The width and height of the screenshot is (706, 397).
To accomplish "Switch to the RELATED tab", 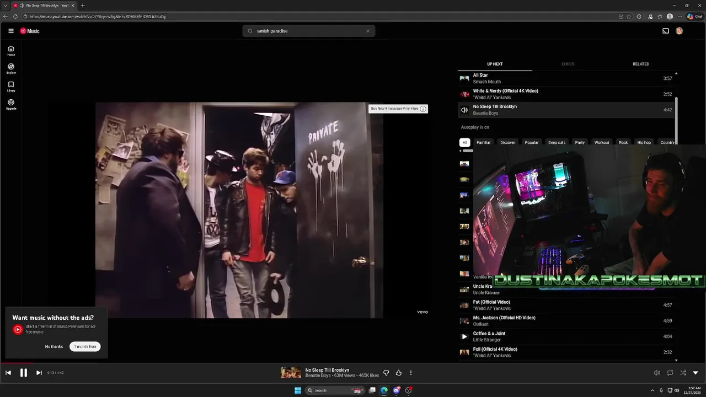I will pos(641,64).
